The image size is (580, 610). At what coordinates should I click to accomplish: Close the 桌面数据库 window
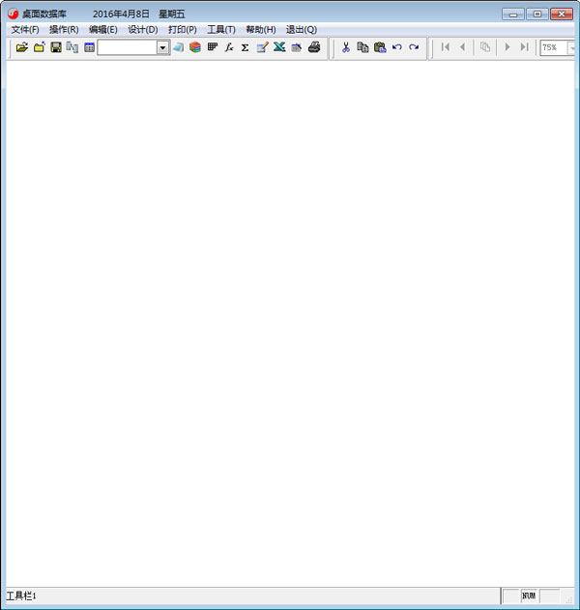tap(562, 15)
